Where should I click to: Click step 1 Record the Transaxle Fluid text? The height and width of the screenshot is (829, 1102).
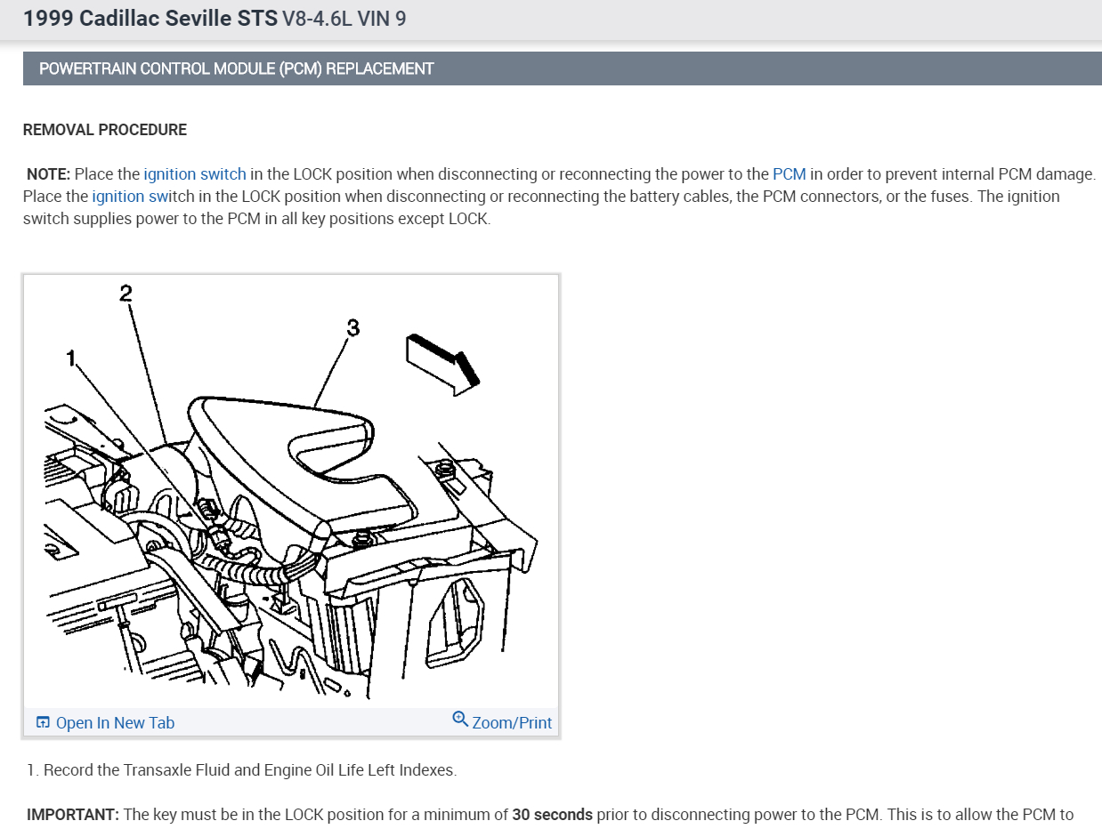tap(242, 770)
